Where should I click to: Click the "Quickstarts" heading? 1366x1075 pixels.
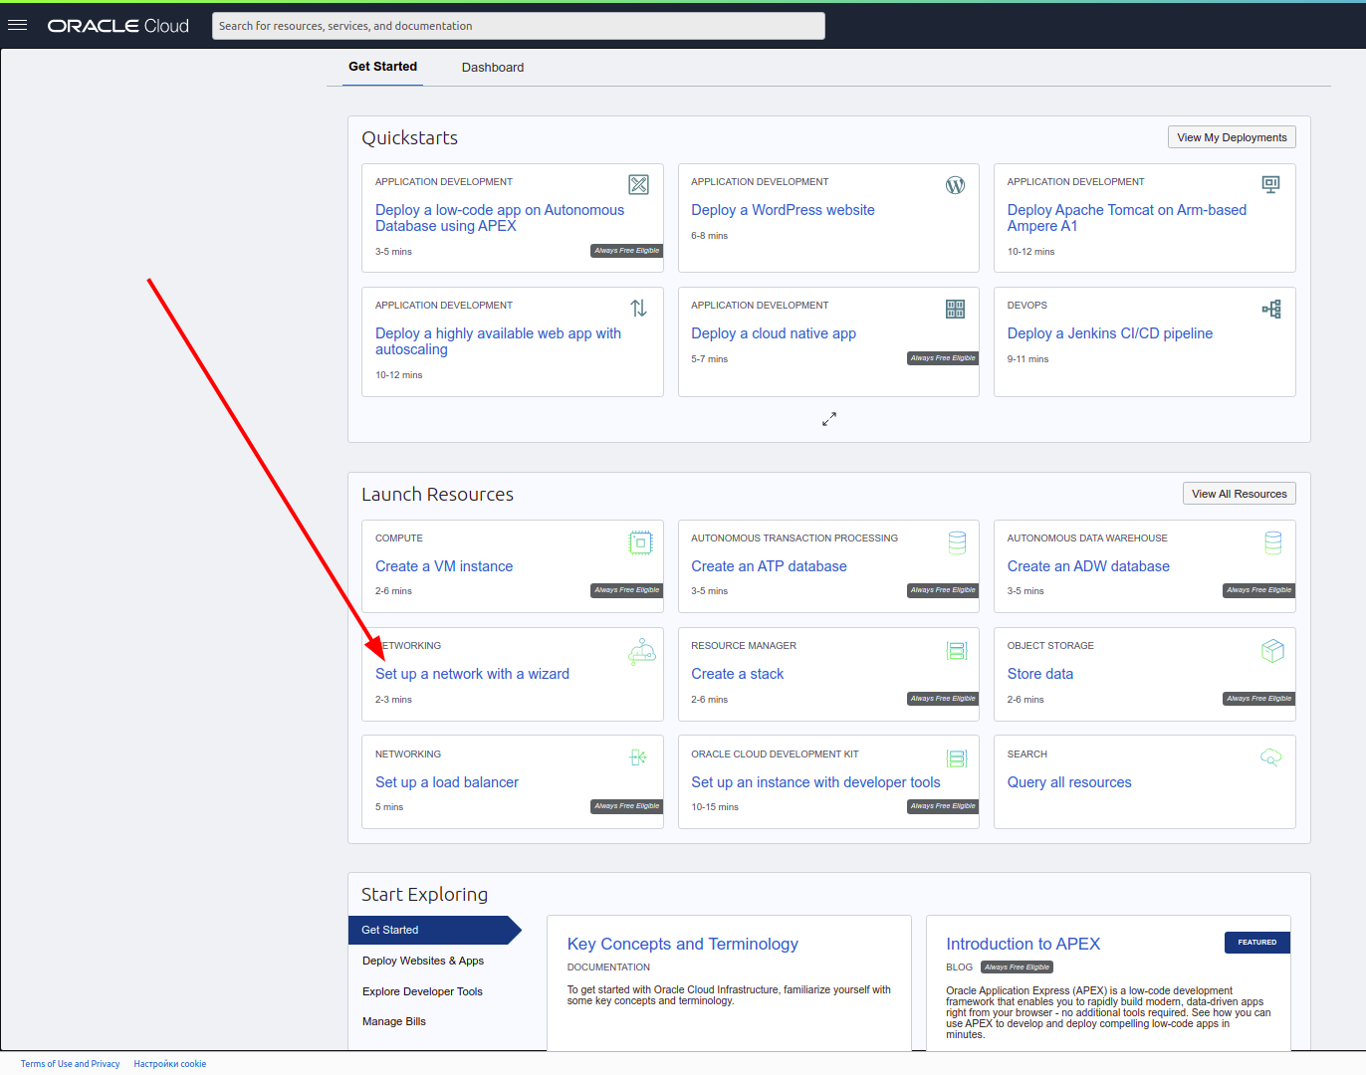[x=409, y=138]
